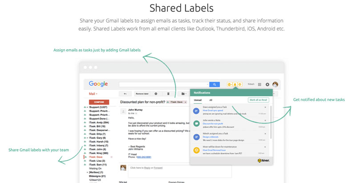Screen dimensions: 356x183
Task: Expand the search options arrow in search box
Action: [207, 84]
